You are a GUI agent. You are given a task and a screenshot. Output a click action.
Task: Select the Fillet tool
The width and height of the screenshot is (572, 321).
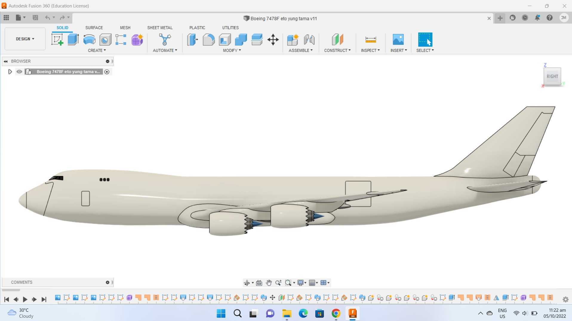(x=209, y=39)
